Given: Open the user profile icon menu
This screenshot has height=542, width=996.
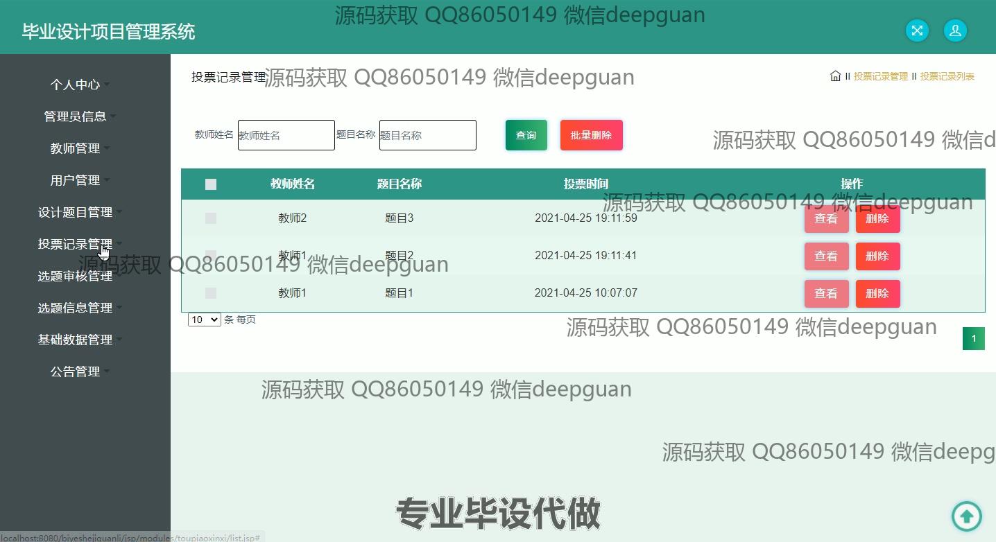Looking at the screenshot, I should point(955,30).
